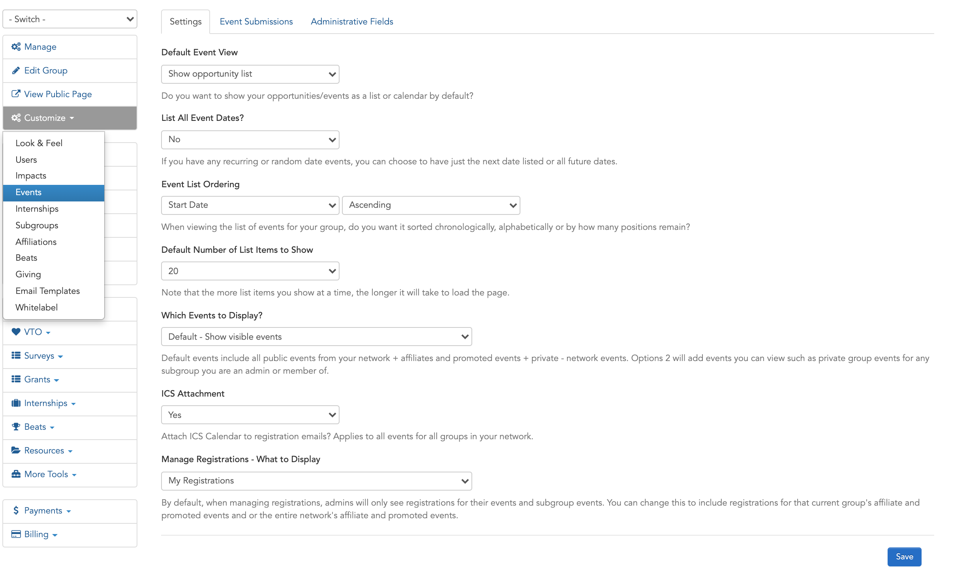Open the Switch group selector

(70, 19)
